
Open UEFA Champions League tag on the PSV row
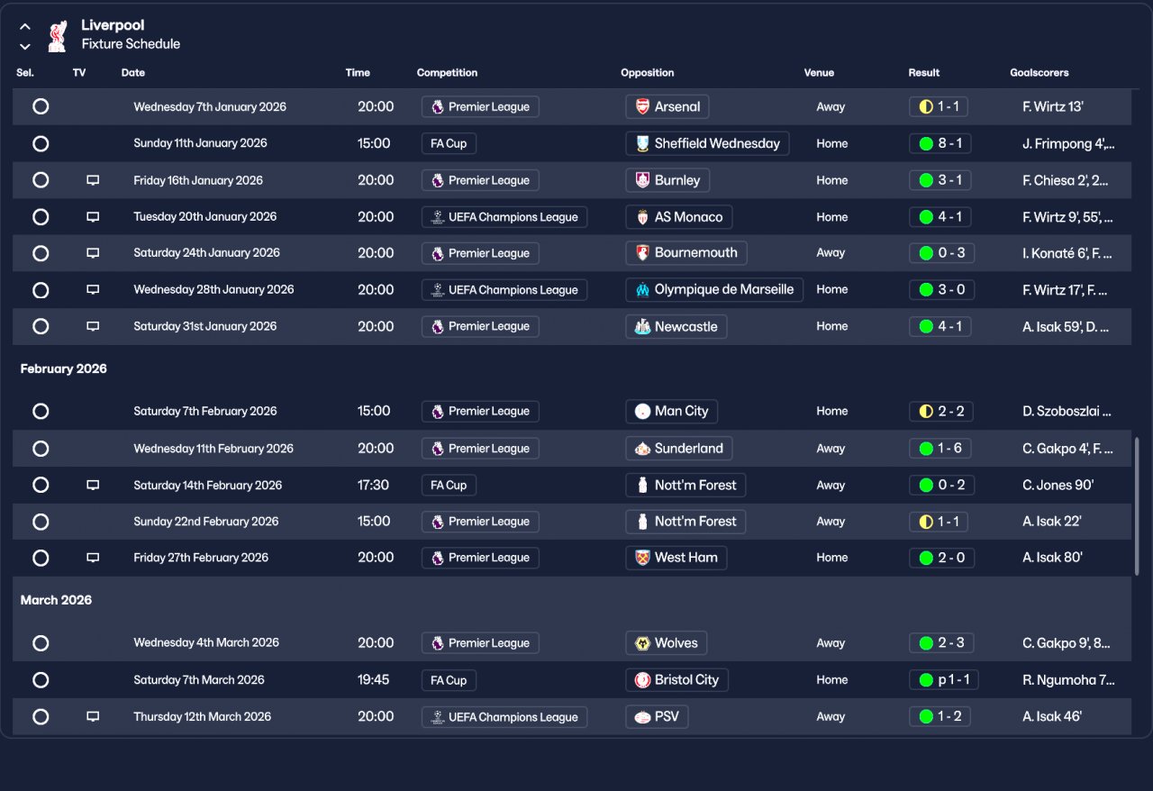[x=504, y=717]
